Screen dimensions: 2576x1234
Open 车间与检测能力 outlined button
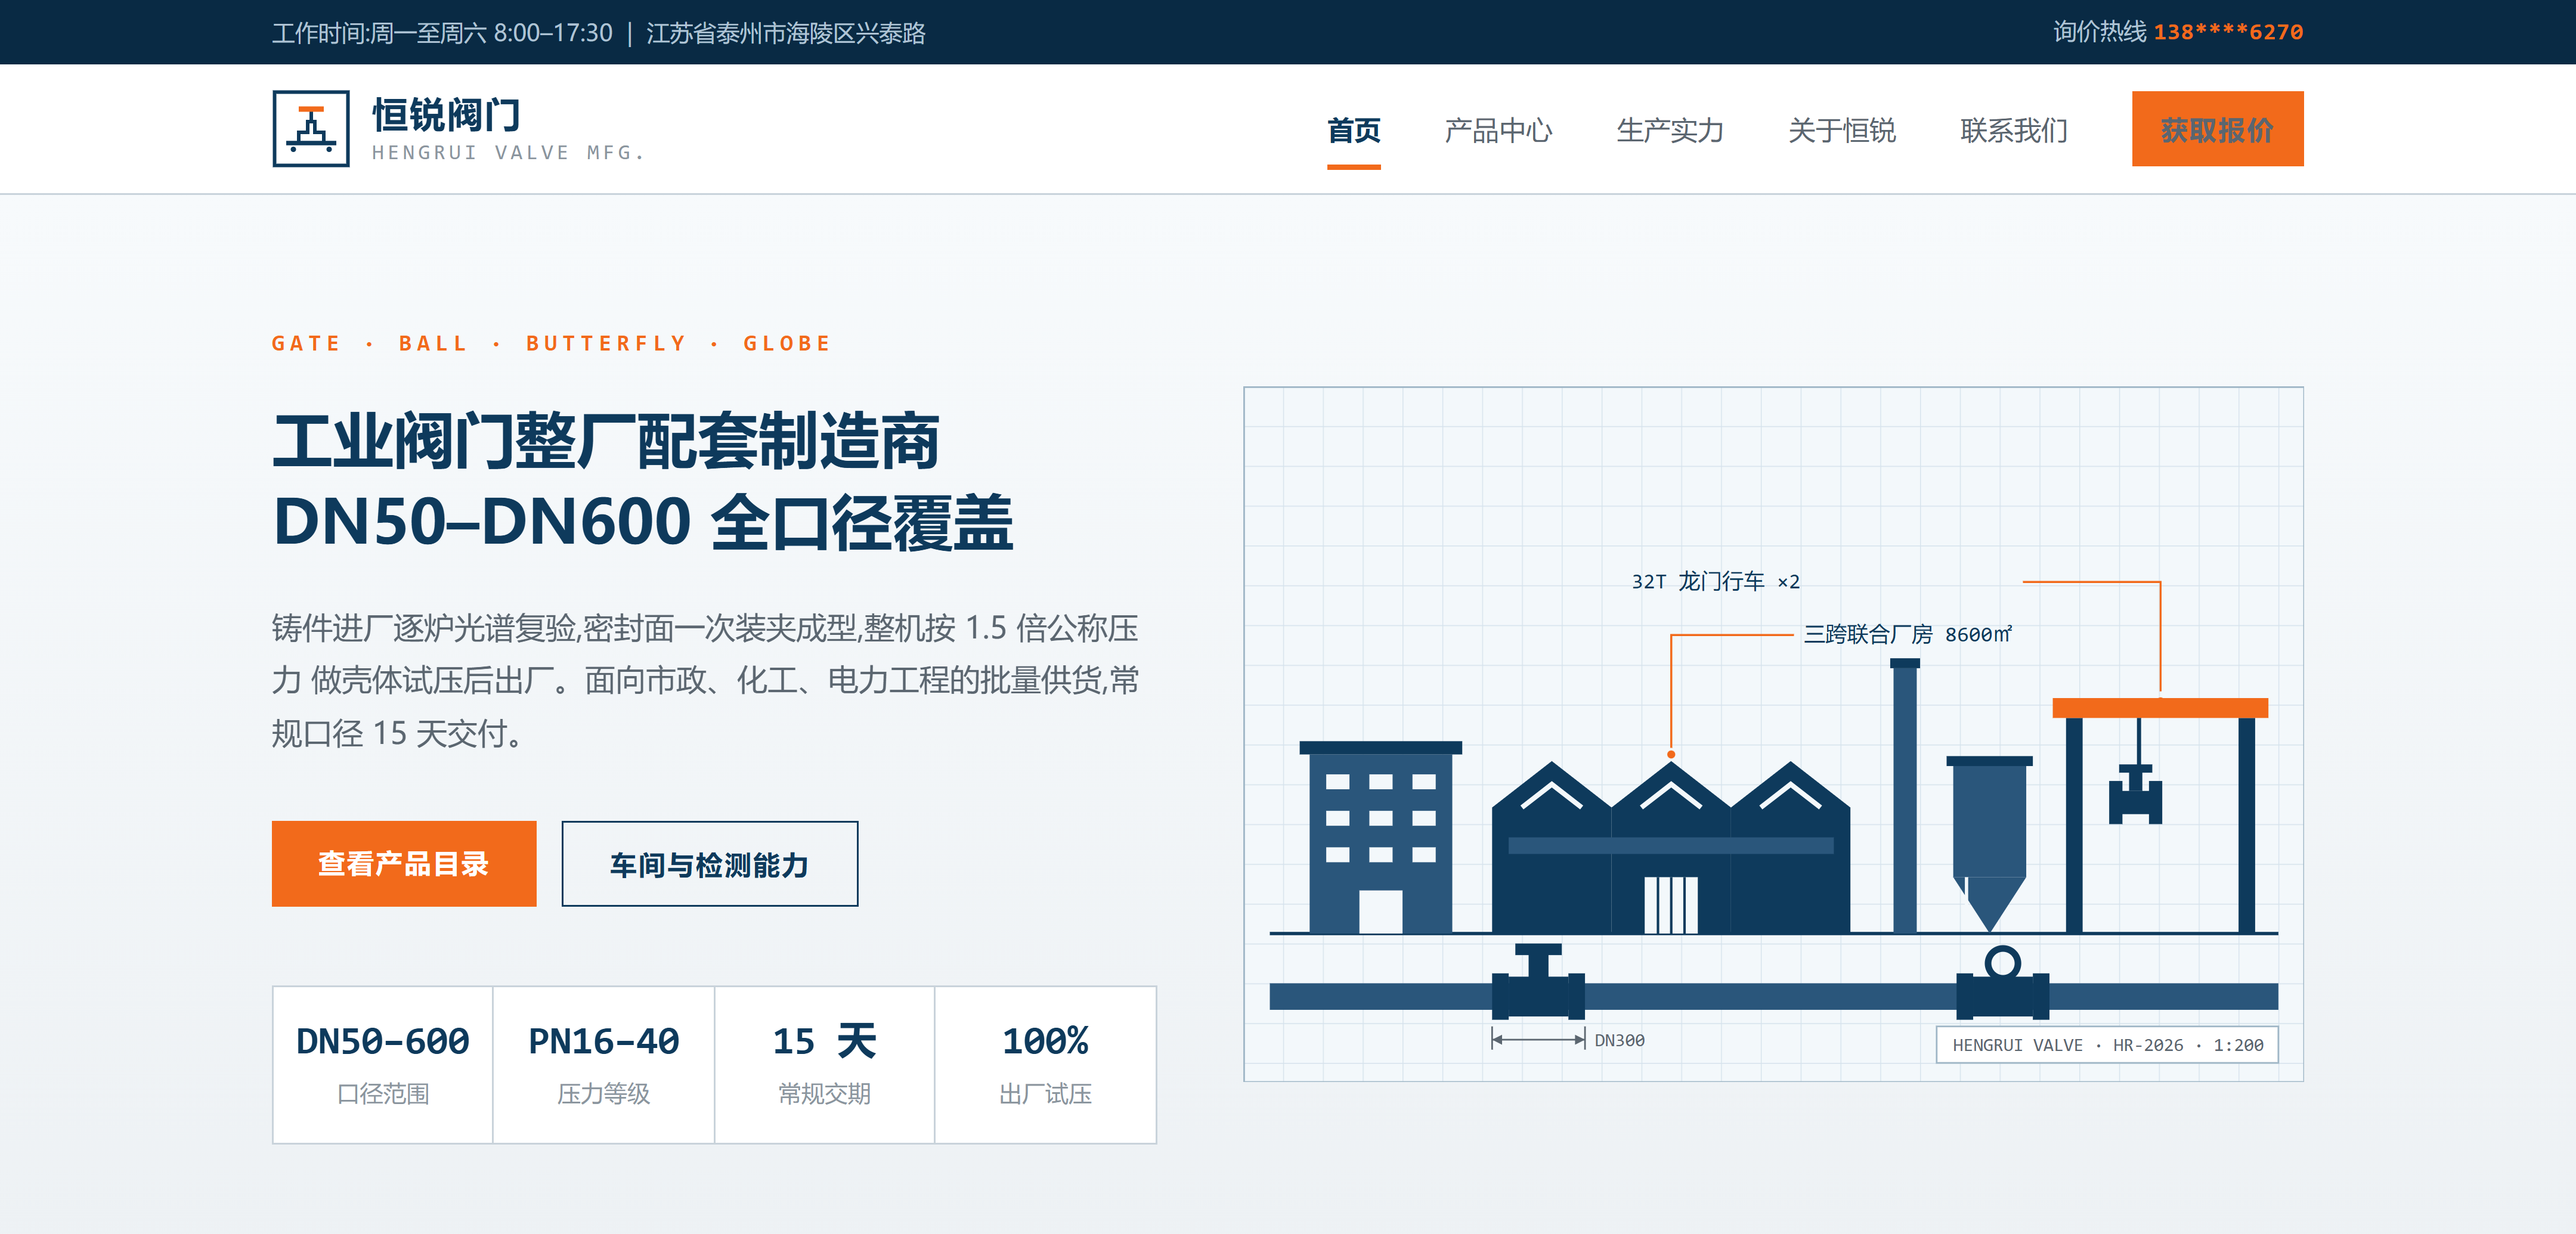point(709,864)
